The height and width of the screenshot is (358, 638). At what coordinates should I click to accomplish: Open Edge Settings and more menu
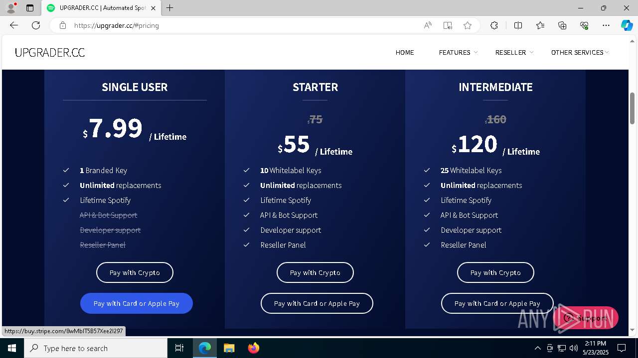pyautogui.click(x=606, y=25)
